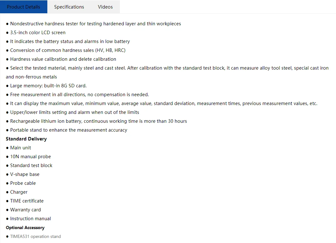This screenshot has height=243, width=336.
Task: Click the Free measurement in all directions line
Action: pyautogui.click(x=80, y=95)
